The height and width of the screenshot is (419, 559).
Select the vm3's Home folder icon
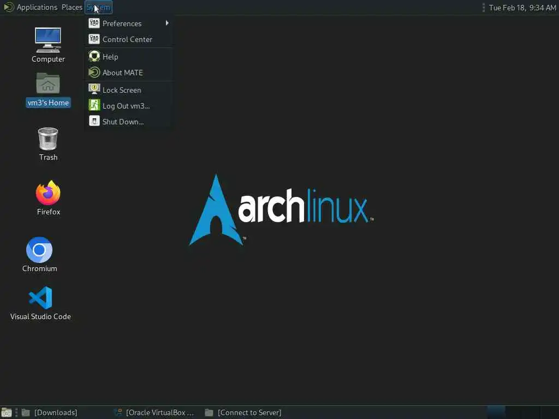tap(48, 90)
